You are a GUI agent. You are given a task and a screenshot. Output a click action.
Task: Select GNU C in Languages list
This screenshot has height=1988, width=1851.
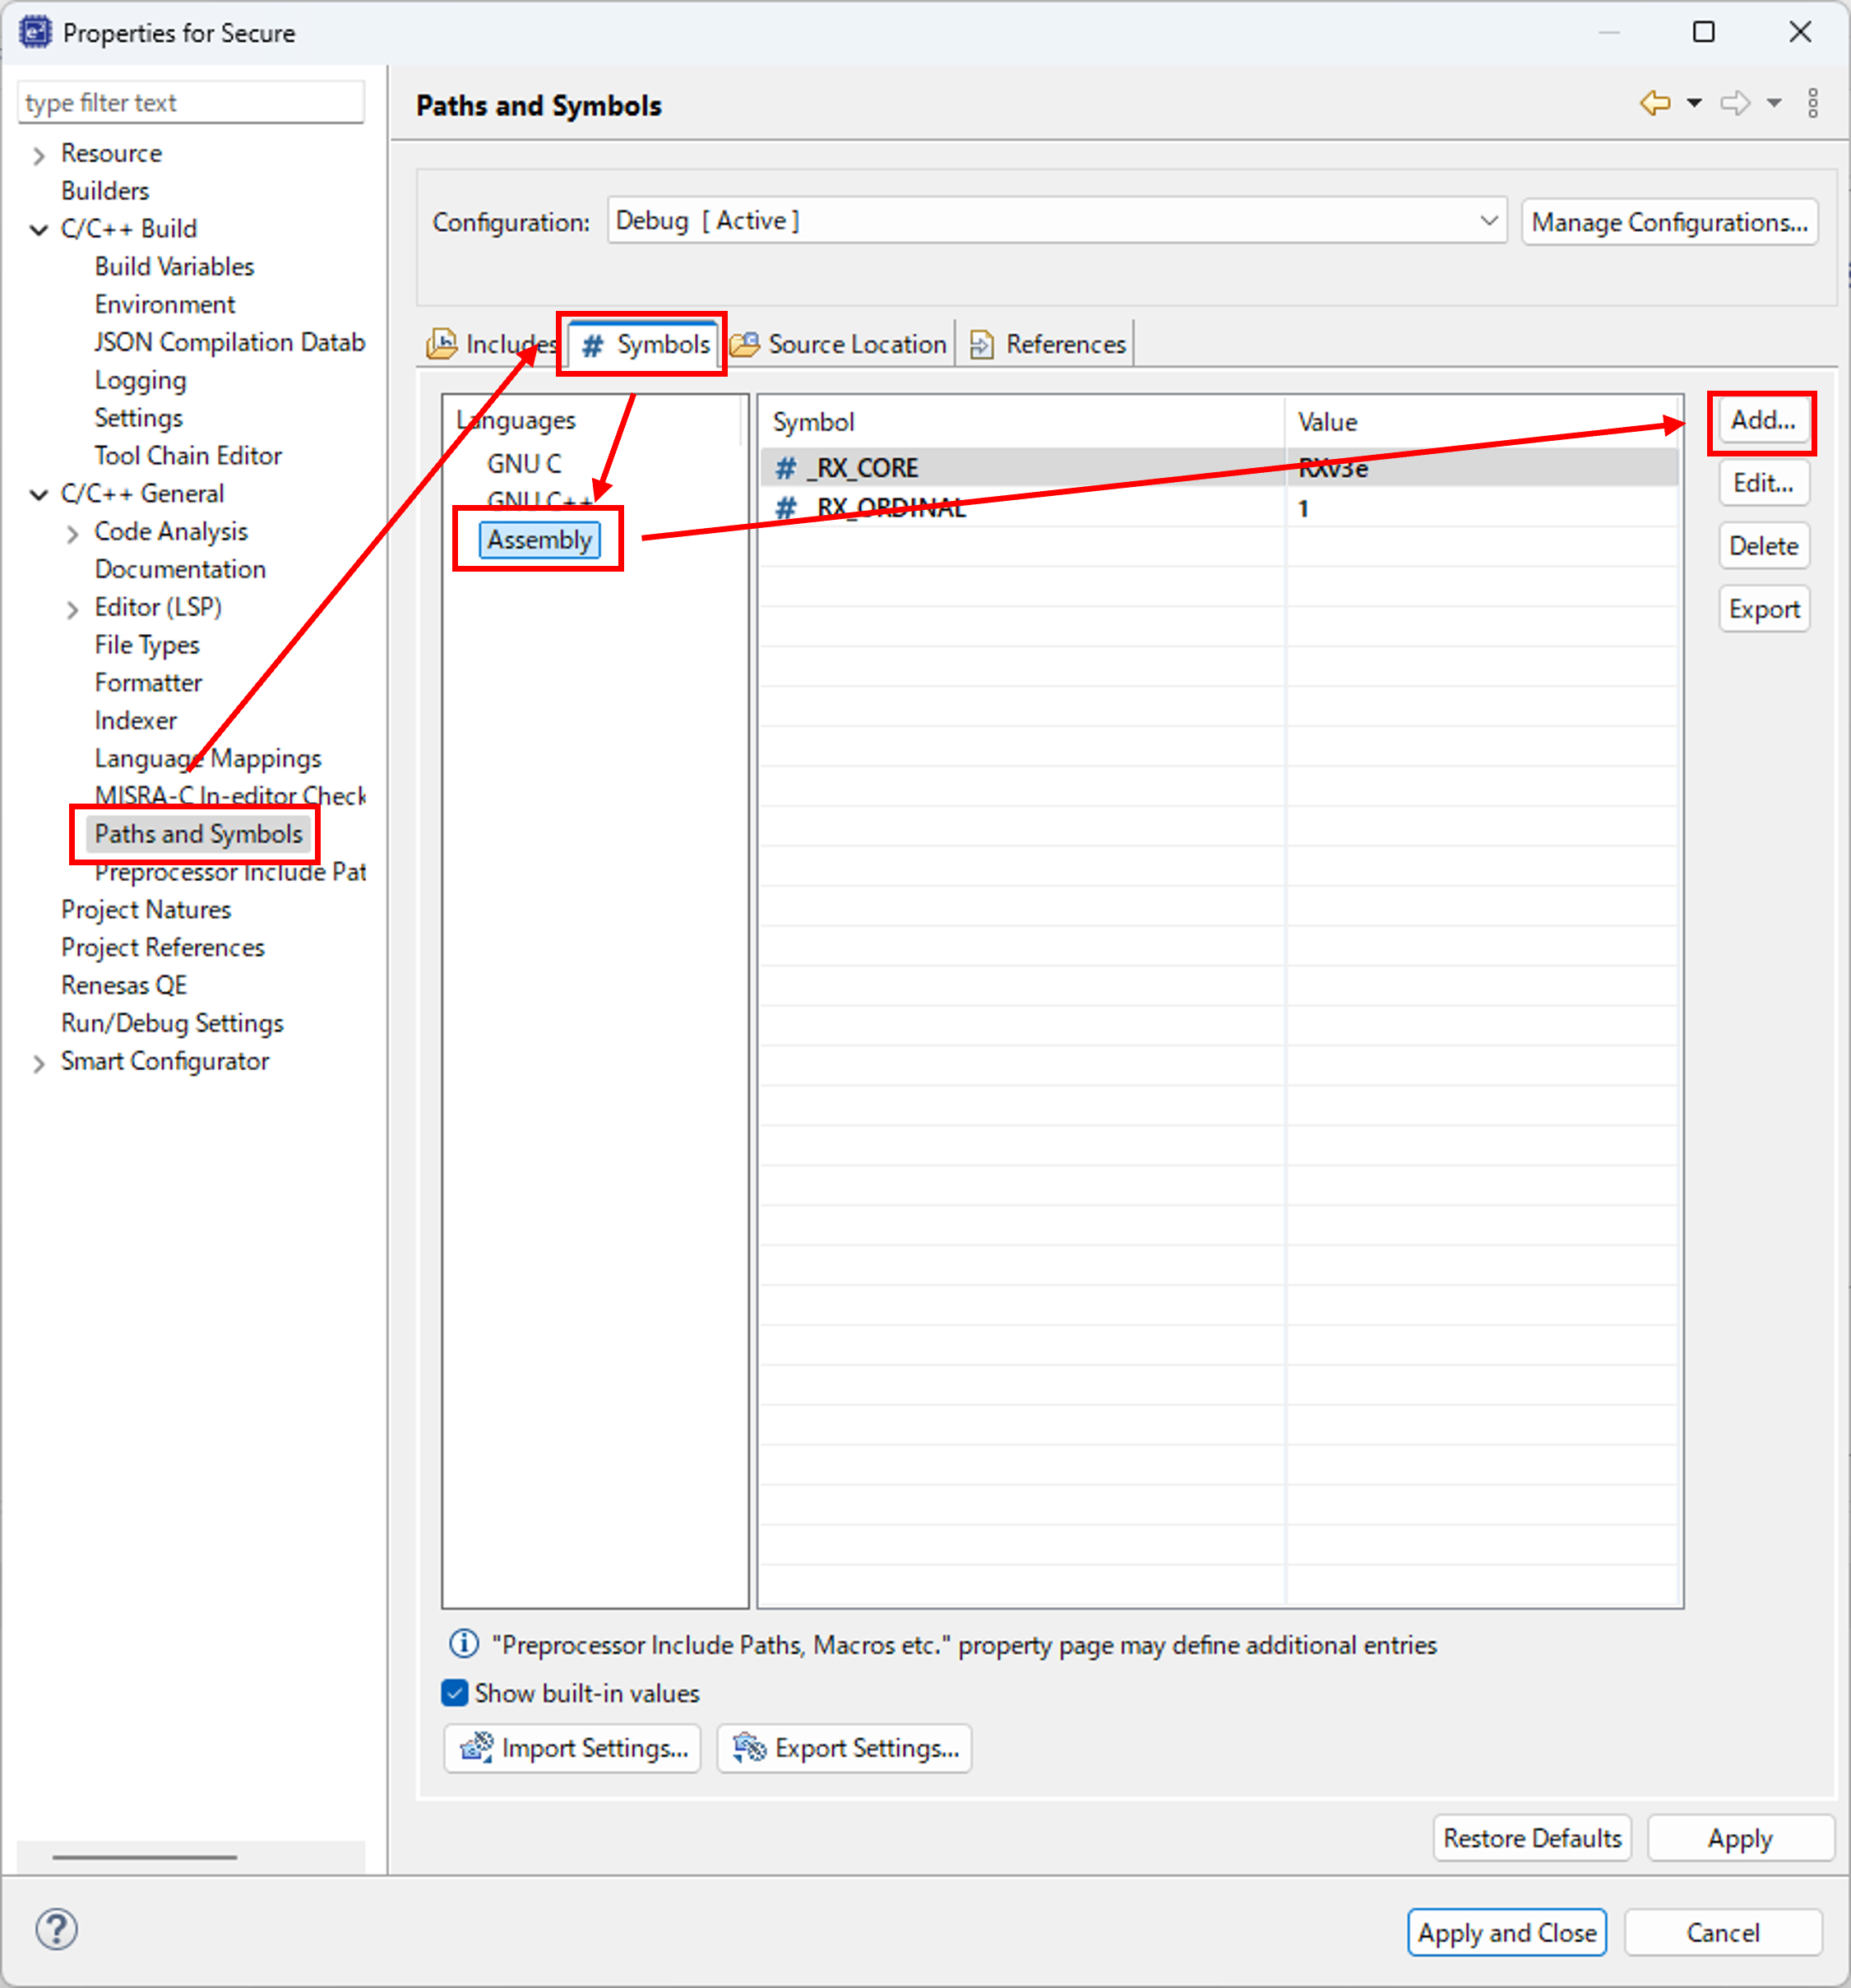pos(524,464)
